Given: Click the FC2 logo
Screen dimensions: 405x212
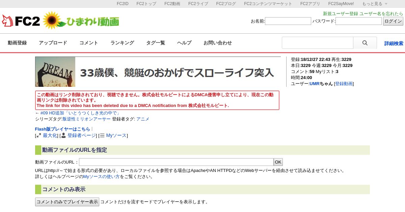Looking at the screenshot, I should [x=21, y=21].
